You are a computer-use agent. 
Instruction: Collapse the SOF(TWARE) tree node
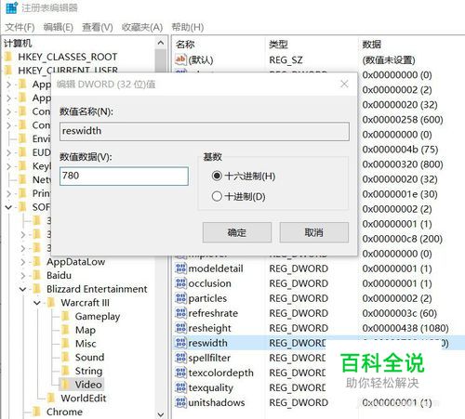pyautogui.click(x=8, y=207)
